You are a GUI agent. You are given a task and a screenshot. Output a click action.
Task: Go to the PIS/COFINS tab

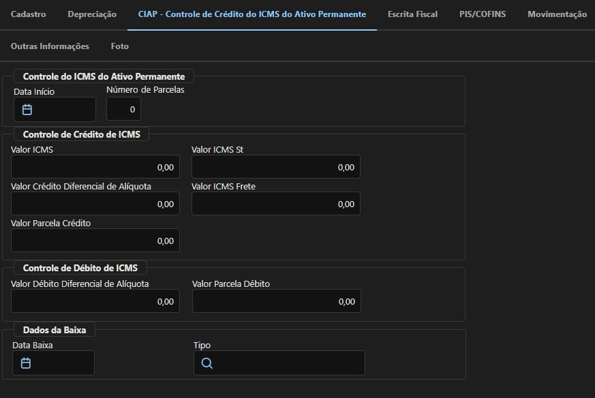point(483,14)
